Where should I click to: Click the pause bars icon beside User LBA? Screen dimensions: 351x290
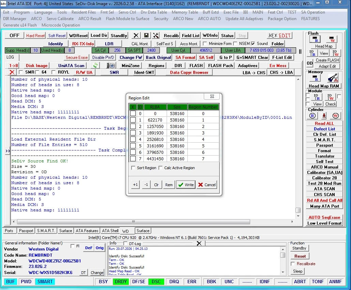tap(300, 52)
